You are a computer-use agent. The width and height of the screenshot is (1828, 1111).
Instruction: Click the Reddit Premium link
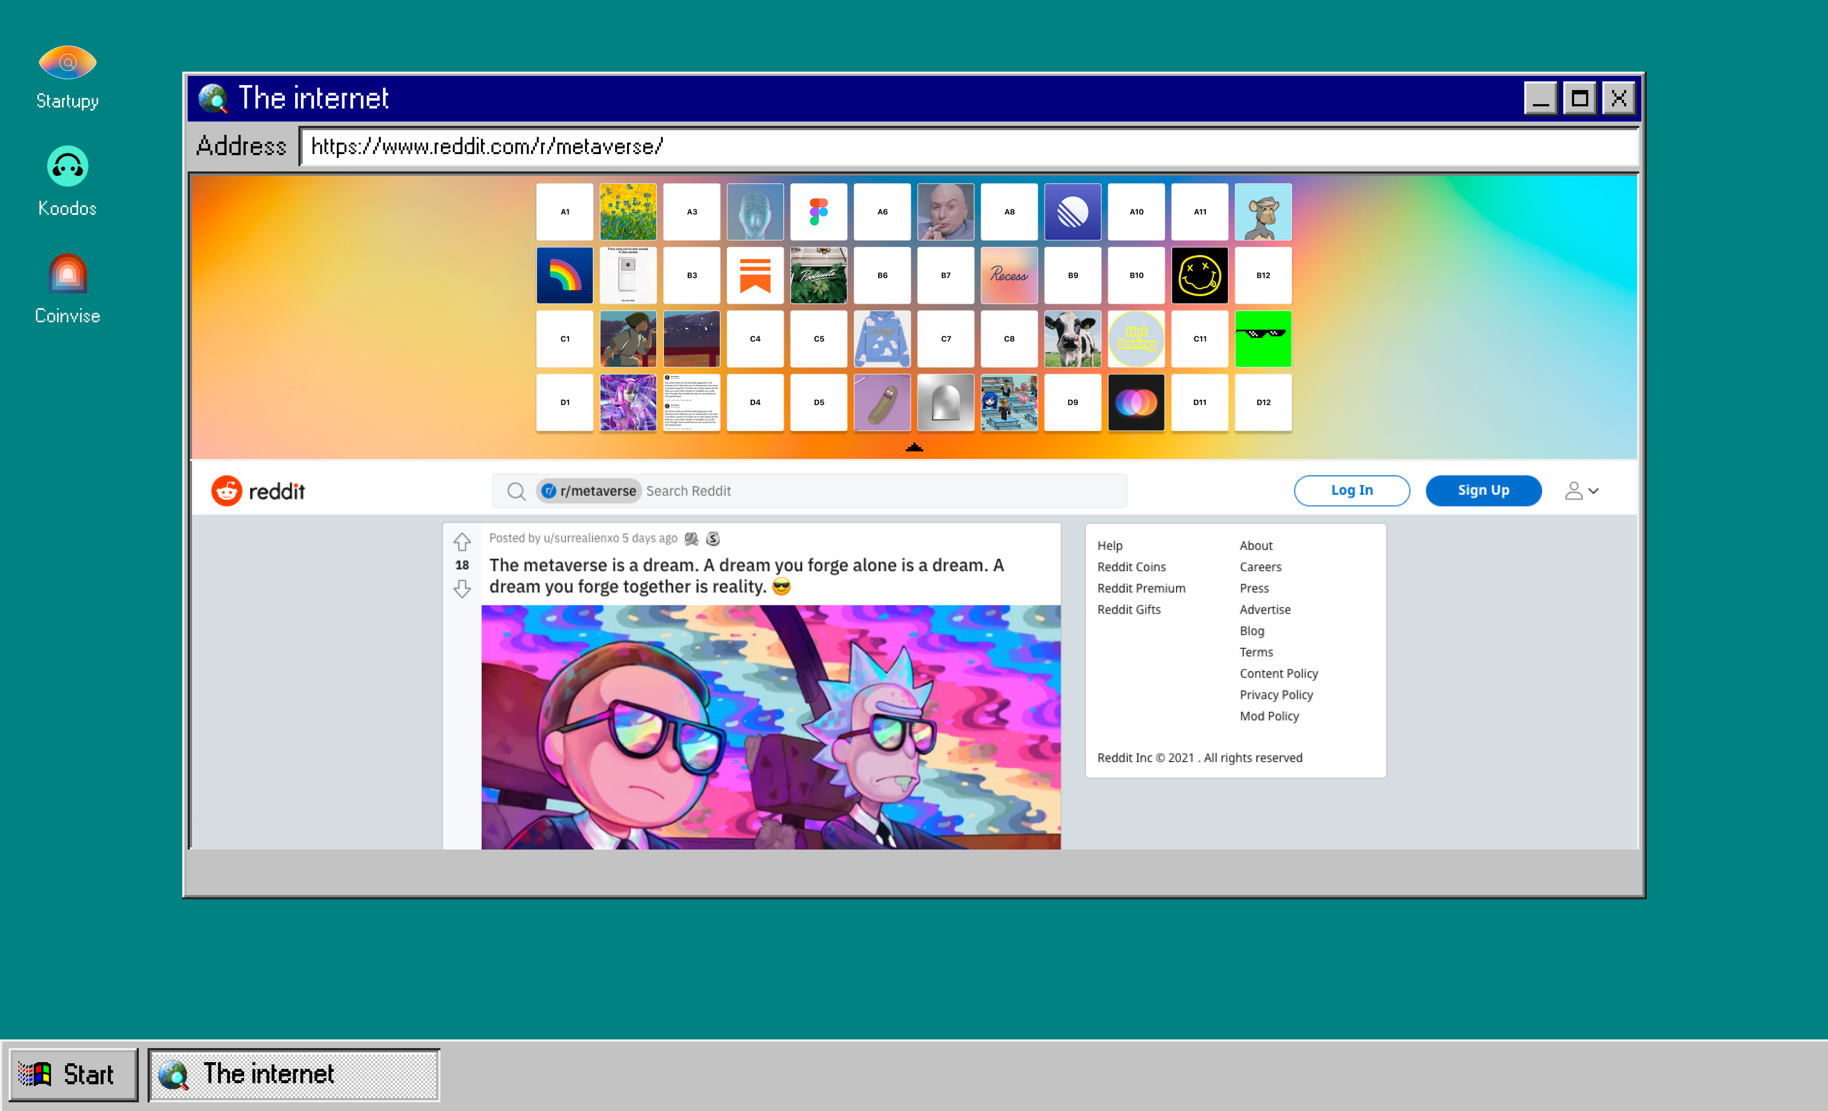click(1140, 588)
